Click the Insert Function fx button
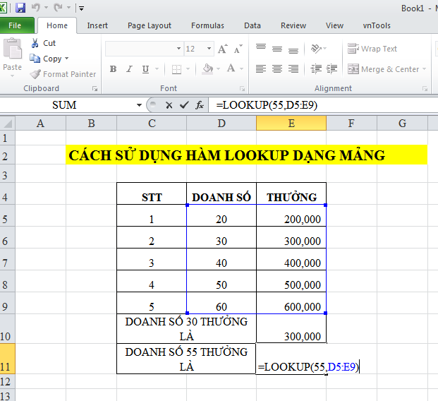 (200, 105)
